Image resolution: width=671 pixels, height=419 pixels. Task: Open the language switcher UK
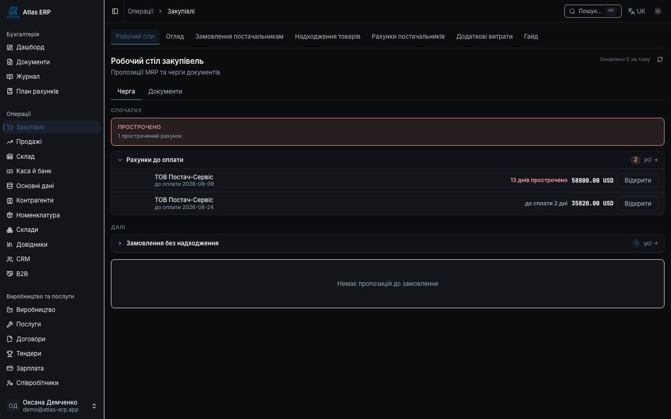pos(637,11)
